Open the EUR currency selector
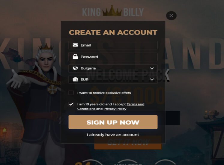Image resolution: width=224 pixels, height=165 pixels. (113, 79)
